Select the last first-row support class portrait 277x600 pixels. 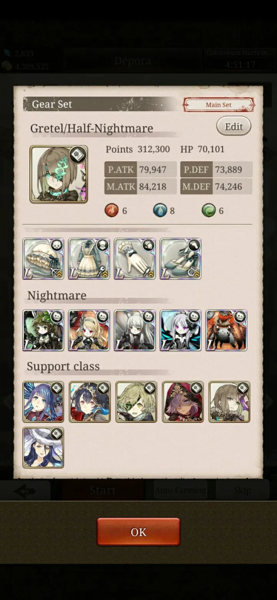coord(229,402)
